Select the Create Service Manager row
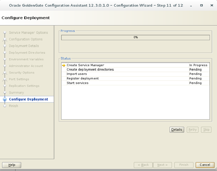Viewport: 217px width, 171px height. click(x=136, y=65)
